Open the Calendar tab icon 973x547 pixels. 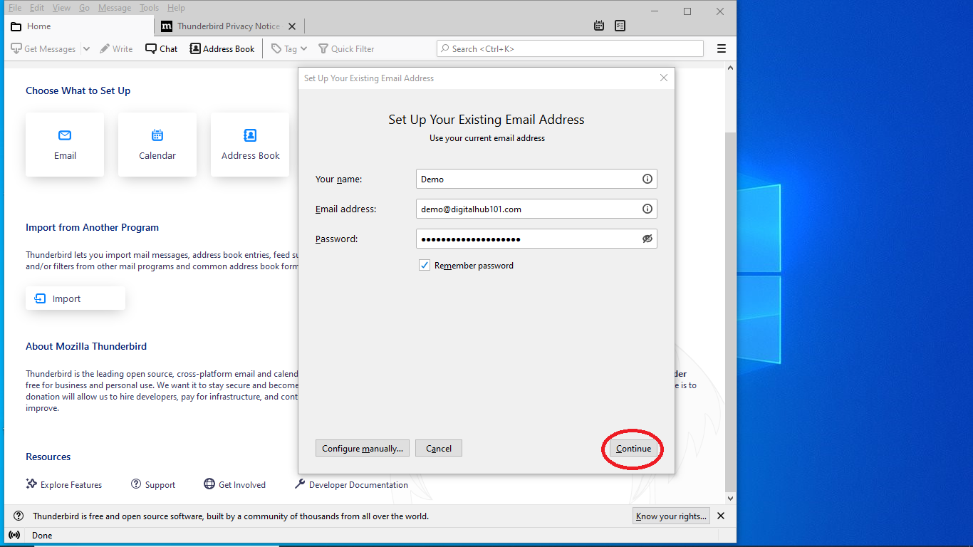pyautogui.click(x=599, y=26)
